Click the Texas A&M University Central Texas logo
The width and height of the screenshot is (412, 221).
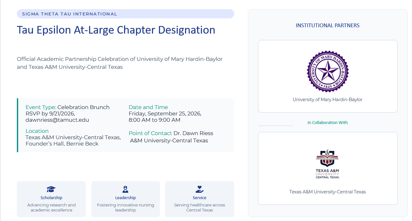(327, 164)
